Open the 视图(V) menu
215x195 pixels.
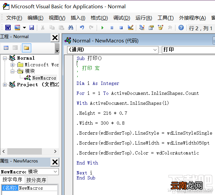57,18
